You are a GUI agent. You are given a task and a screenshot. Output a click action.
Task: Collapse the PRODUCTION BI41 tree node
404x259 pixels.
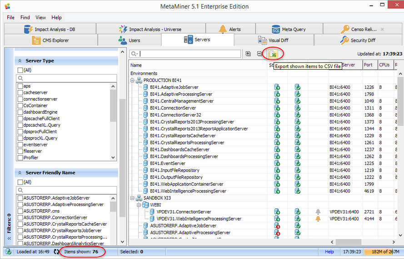132,80
